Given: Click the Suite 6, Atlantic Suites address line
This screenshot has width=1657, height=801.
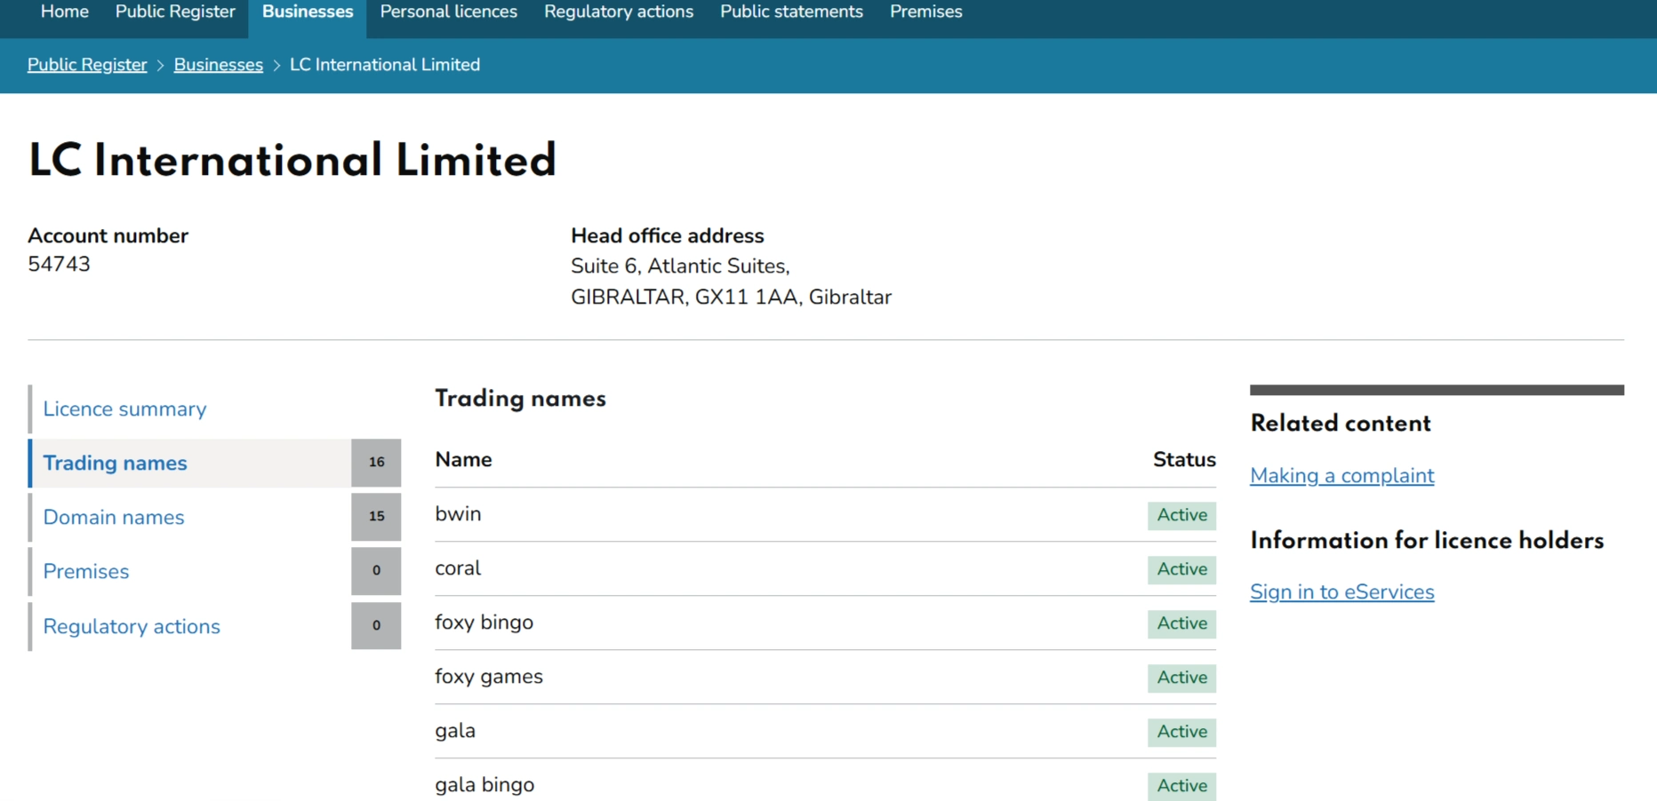Looking at the screenshot, I should point(680,266).
